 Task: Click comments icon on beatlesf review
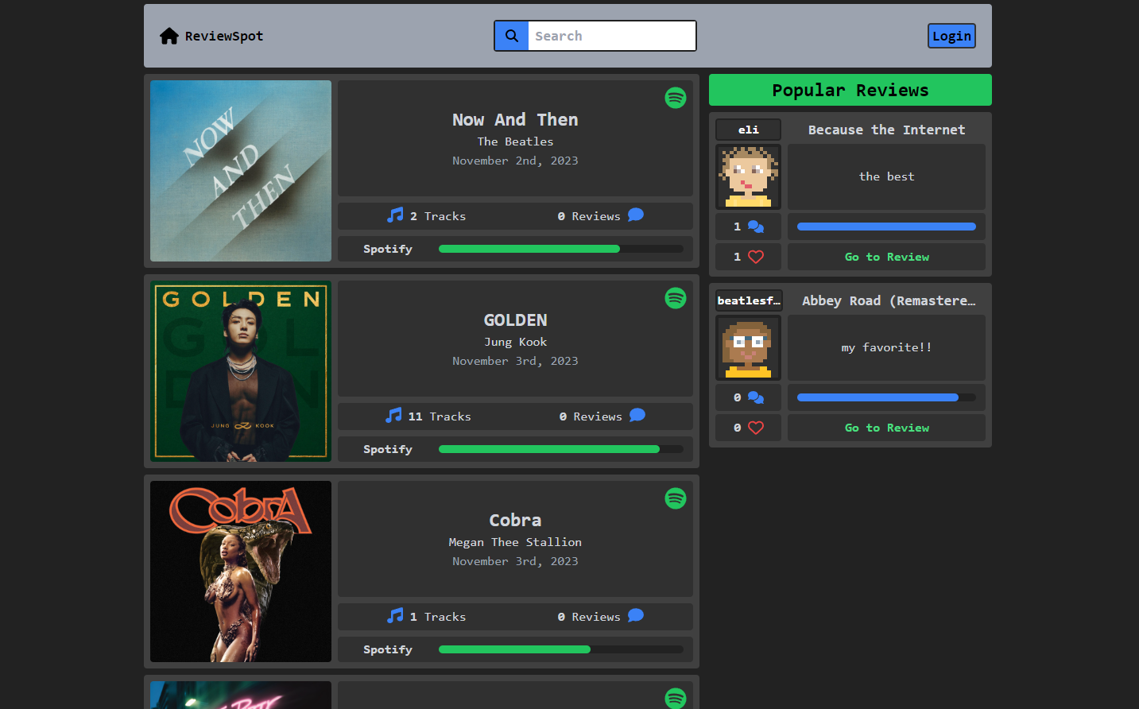coord(756,397)
